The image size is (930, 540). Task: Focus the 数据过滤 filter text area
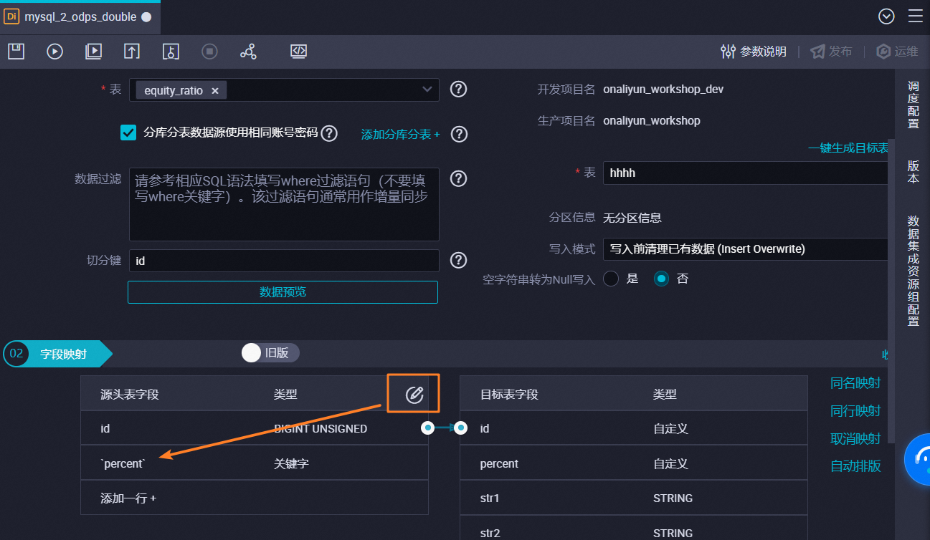(284, 205)
